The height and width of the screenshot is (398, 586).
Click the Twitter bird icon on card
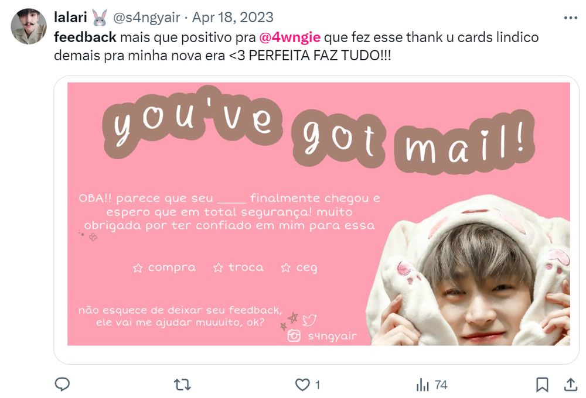pos(309,320)
